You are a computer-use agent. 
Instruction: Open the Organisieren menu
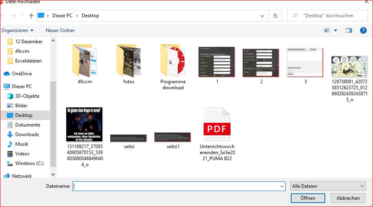coord(17,30)
